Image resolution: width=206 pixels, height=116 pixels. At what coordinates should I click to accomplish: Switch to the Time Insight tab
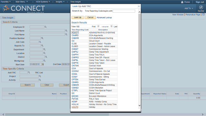pos(8,18)
